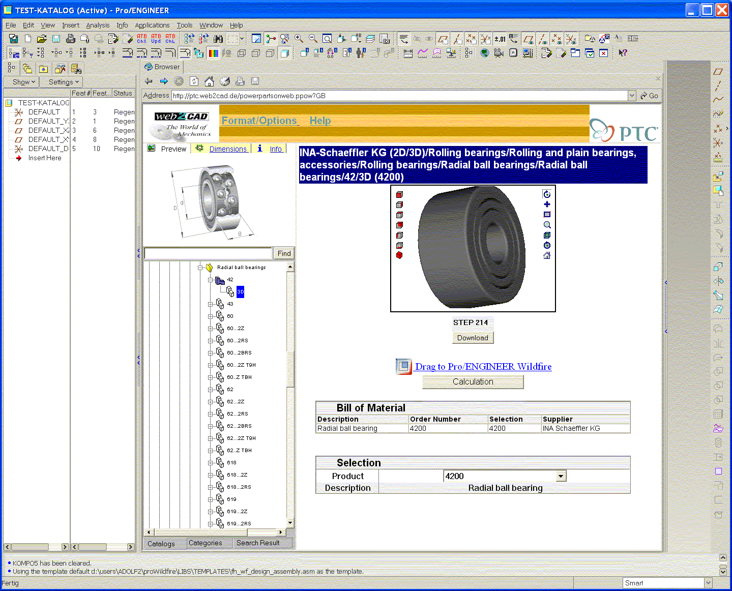Toggle wireframe display mode icon
Viewport: 732px width, 591px height.
(242, 53)
